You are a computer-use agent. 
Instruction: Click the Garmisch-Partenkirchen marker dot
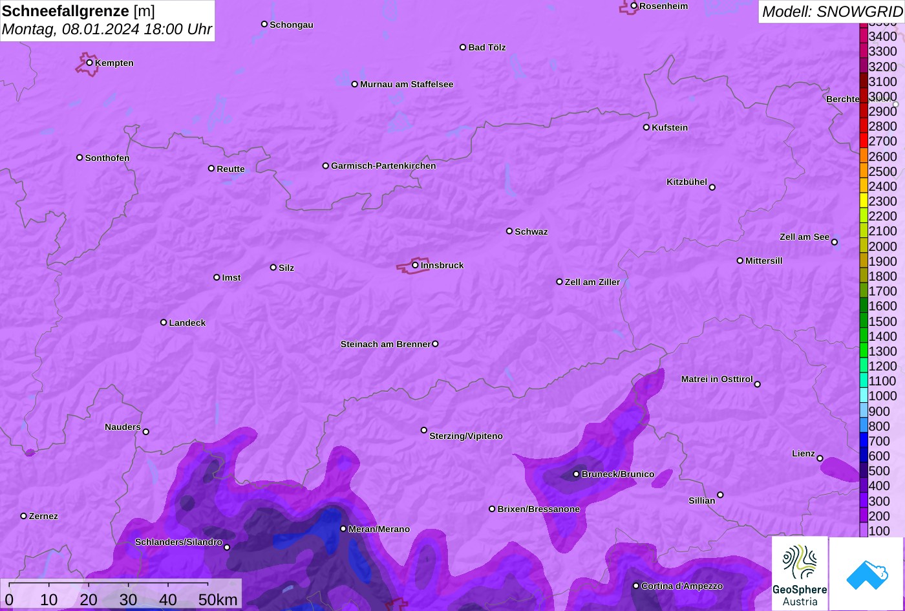coord(325,166)
